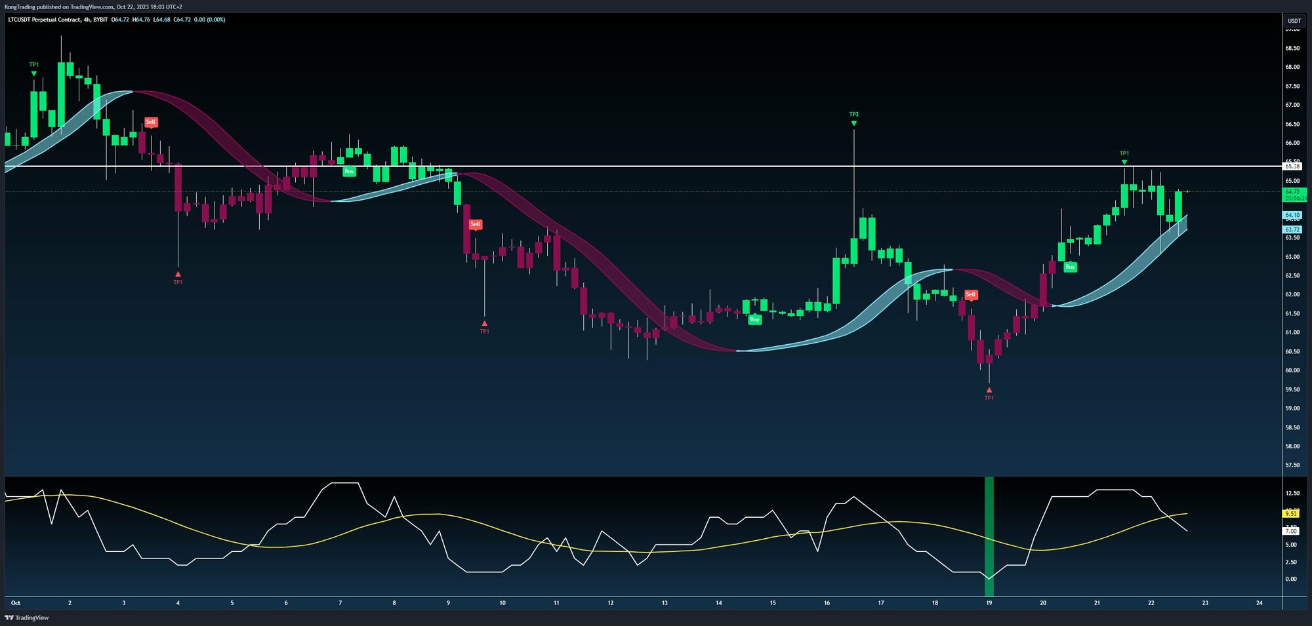
Task: Click the yellow 9.53 indicator value label
Action: [1291, 514]
